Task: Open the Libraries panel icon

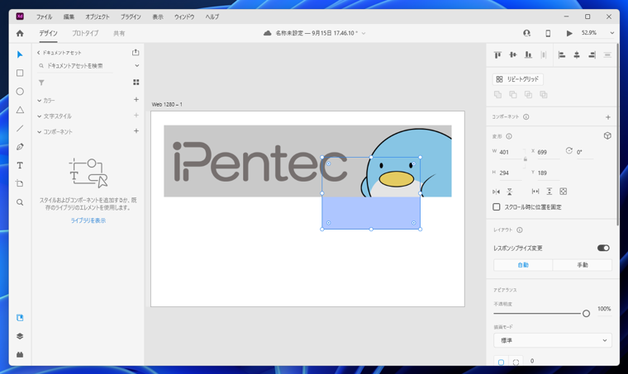Action: [x=20, y=318]
